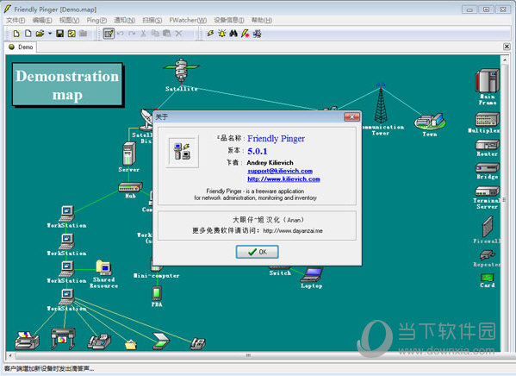Open the Ping(P) menu
The image size is (516, 376).
coord(96,20)
